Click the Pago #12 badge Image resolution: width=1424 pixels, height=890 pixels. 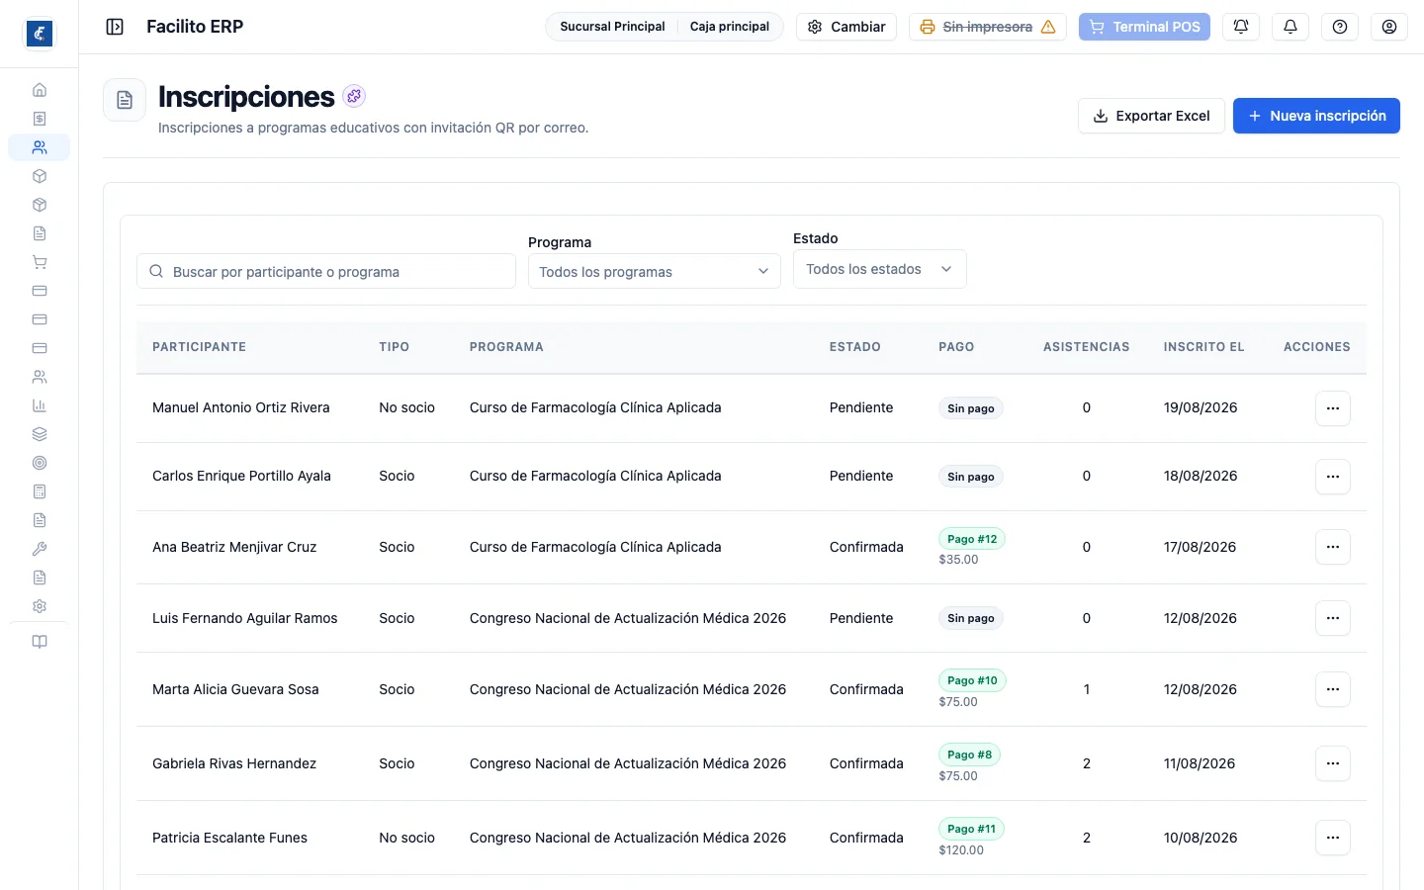click(x=972, y=539)
